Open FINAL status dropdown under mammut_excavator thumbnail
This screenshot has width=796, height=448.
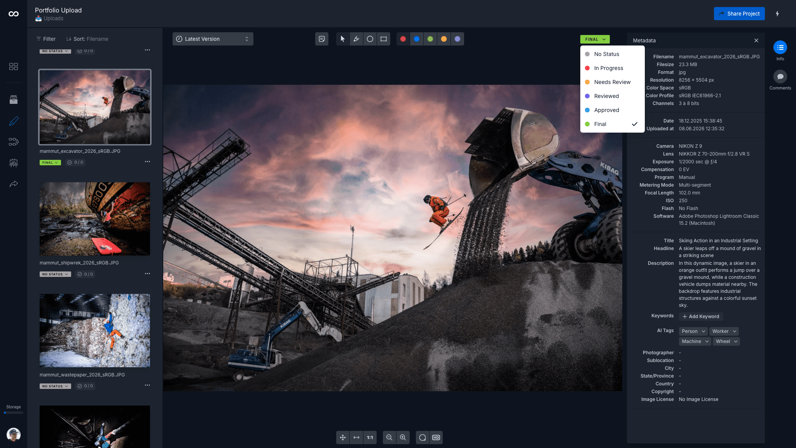50,163
